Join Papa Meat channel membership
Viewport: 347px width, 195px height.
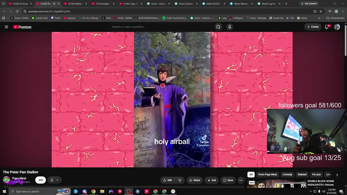(x=40, y=180)
